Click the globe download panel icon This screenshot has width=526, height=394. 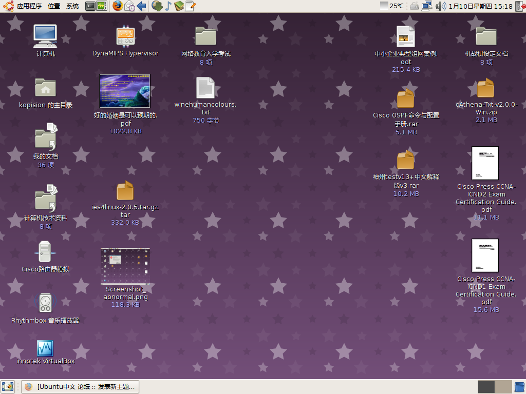(x=157, y=6)
